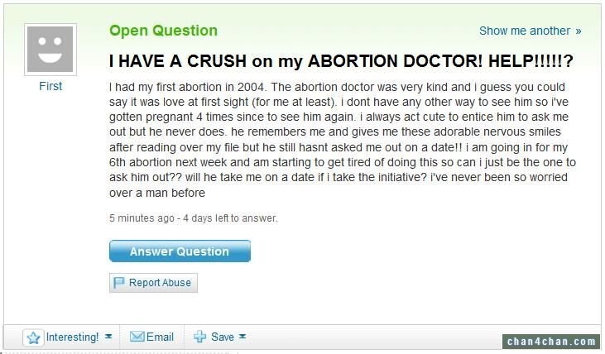Open the Save dropdown arrow

(242, 337)
